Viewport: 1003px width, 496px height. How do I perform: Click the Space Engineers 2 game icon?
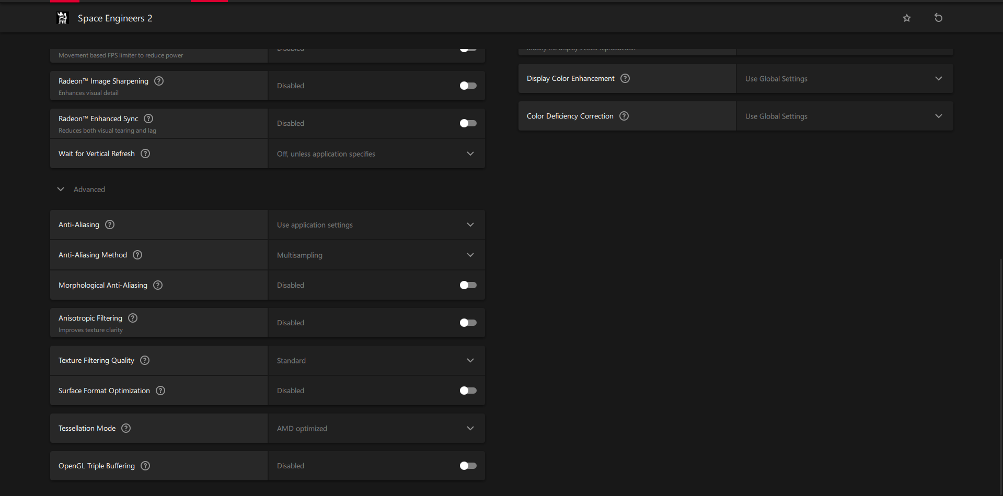point(62,18)
